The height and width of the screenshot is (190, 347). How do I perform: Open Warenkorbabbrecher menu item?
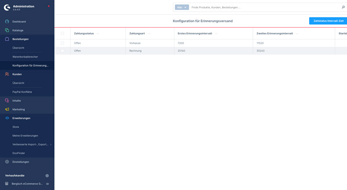point(25,57)
